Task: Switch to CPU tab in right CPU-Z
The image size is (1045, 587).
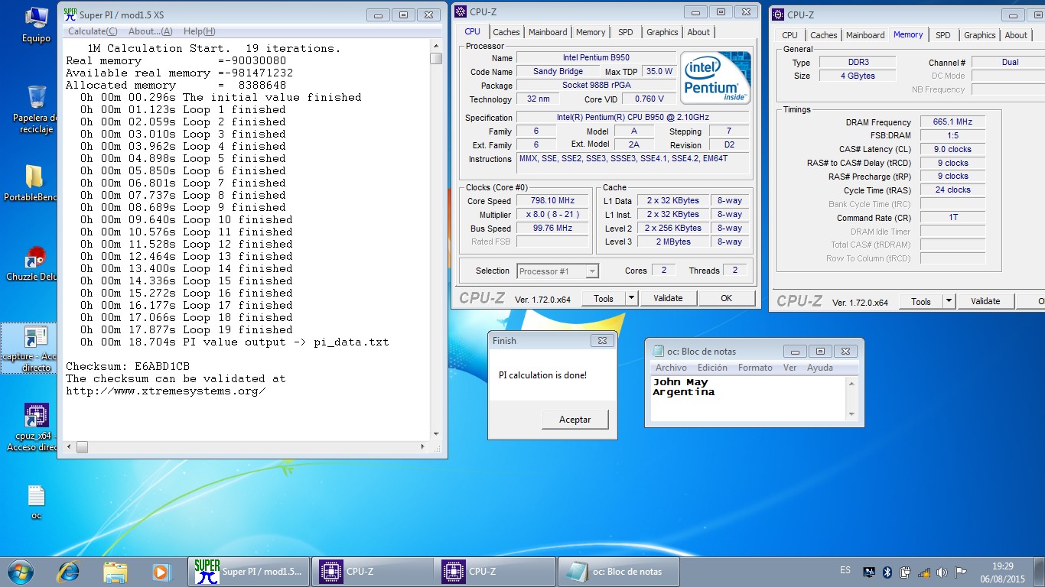Action: pyautogui.click(x=789, y=35)
